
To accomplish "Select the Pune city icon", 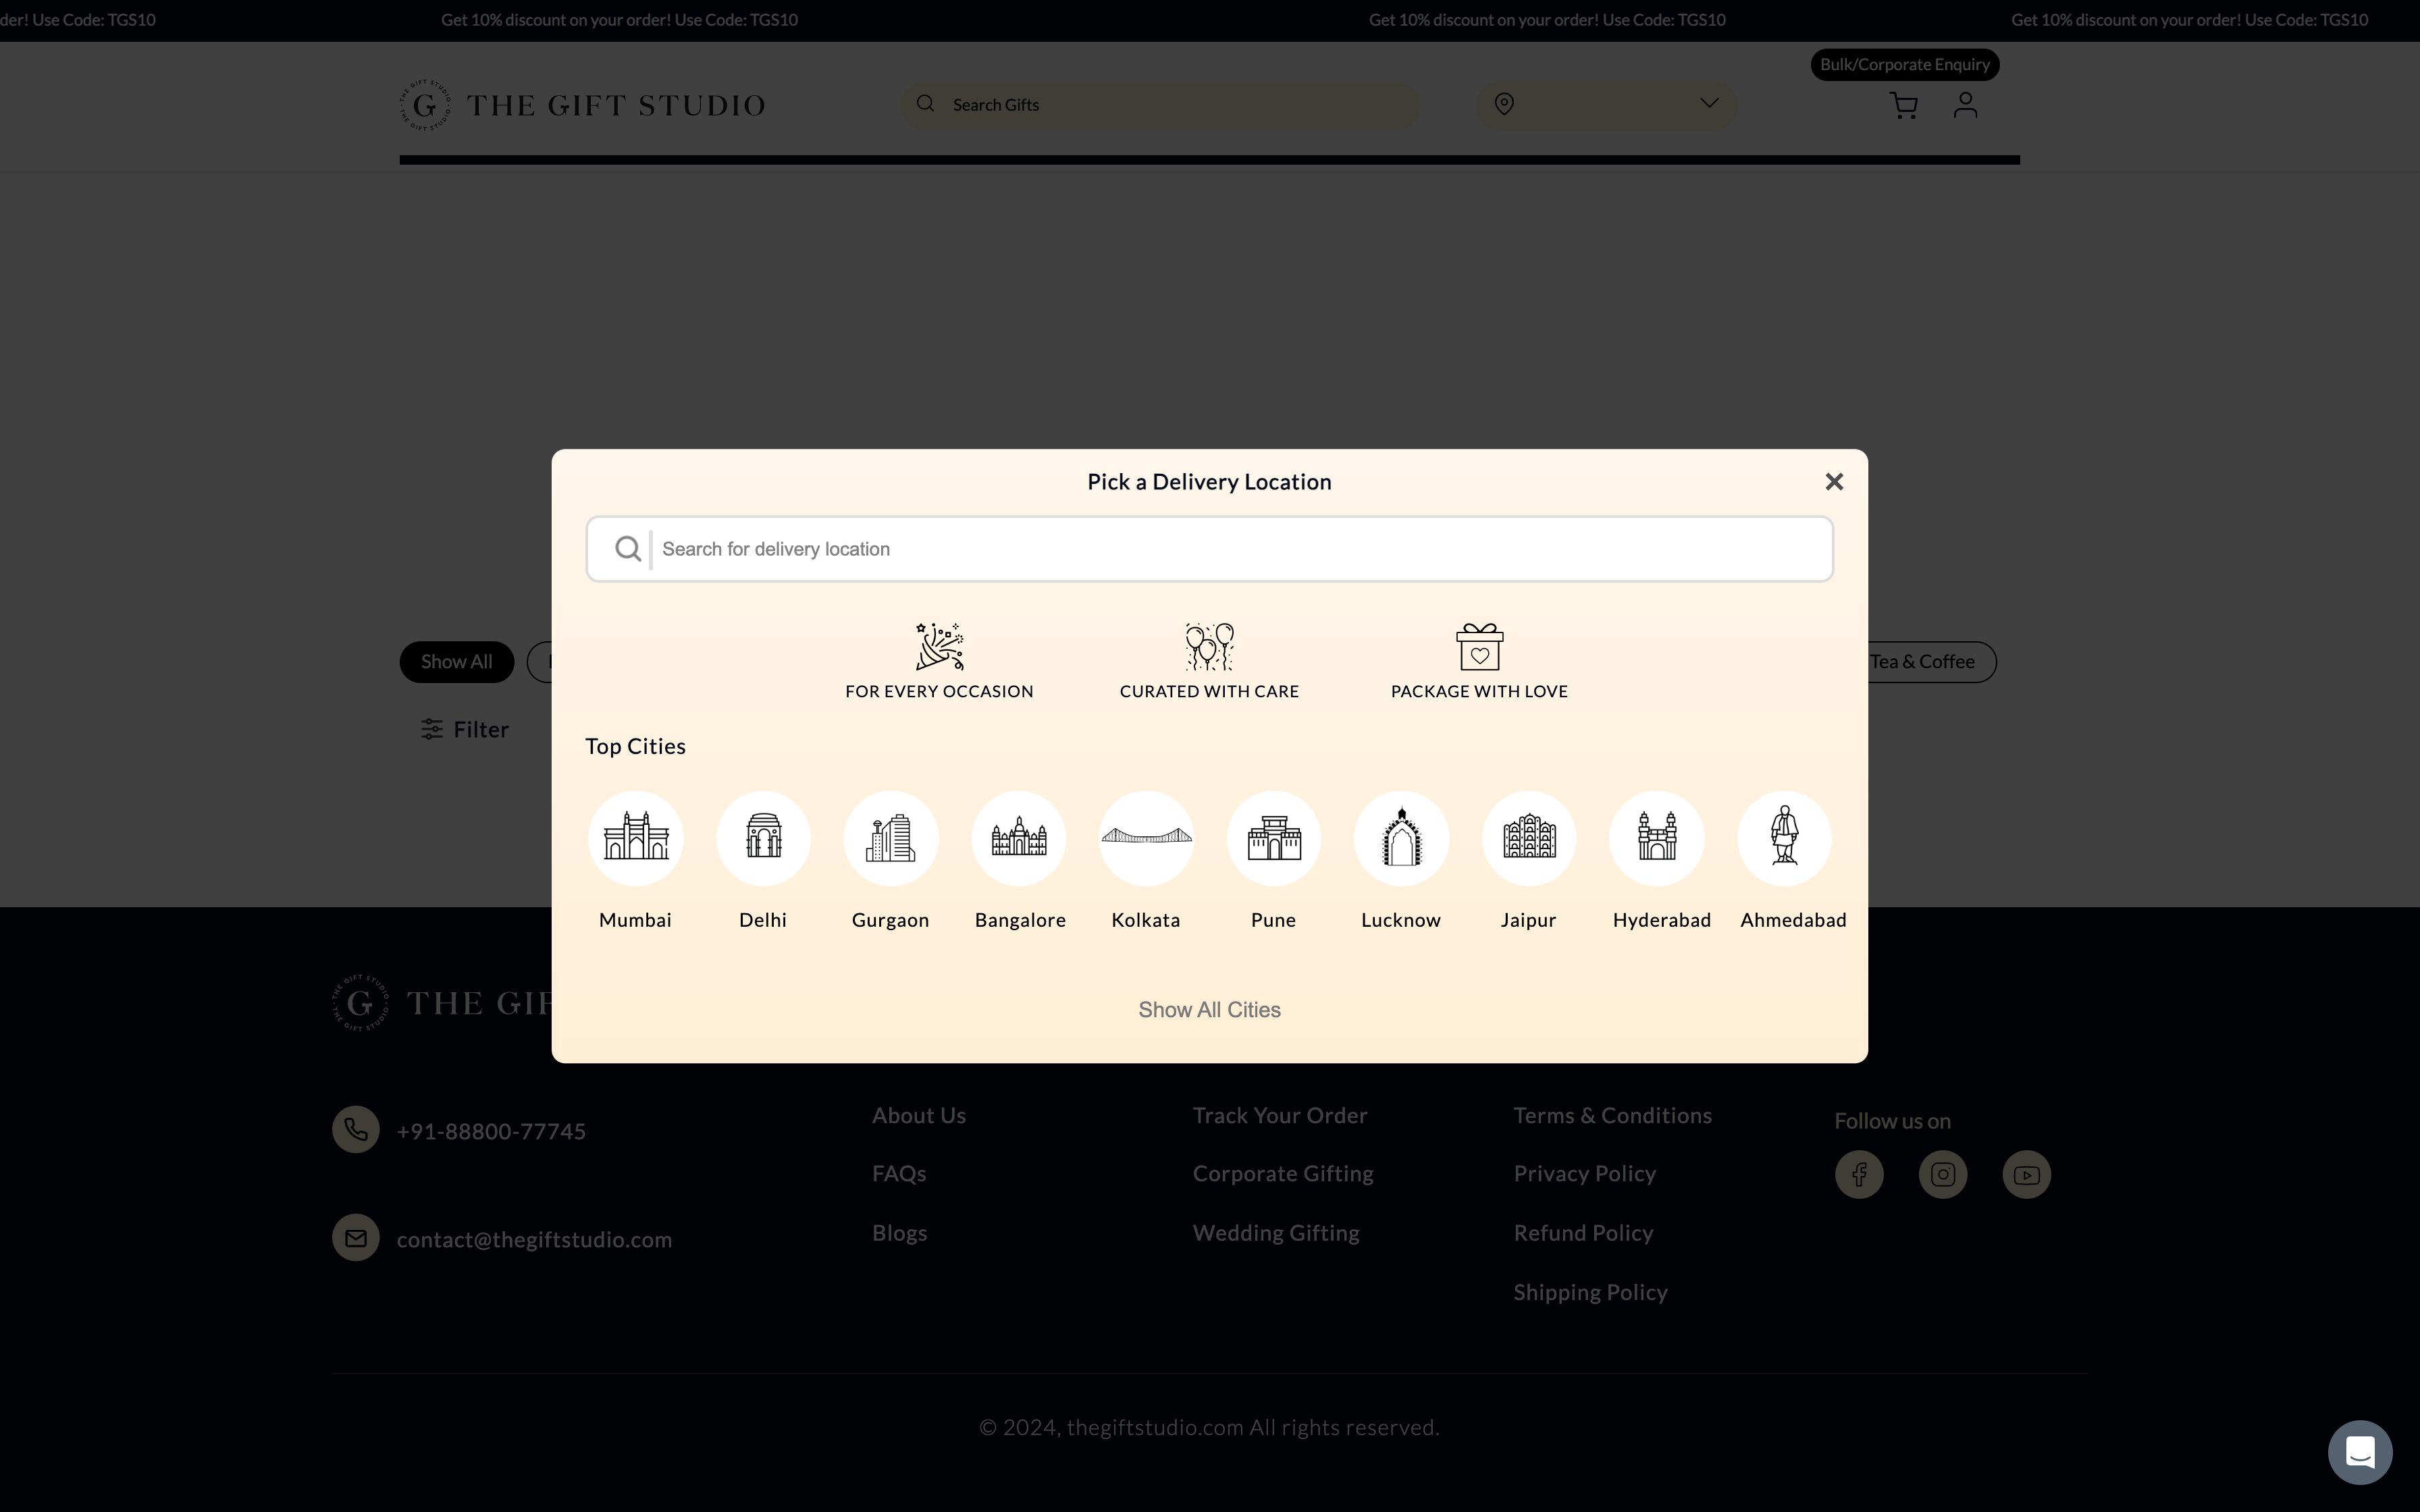I will click(x=1274, y=838).
